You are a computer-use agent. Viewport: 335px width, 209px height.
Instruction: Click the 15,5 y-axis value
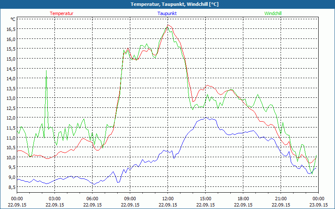click(11, 49)
